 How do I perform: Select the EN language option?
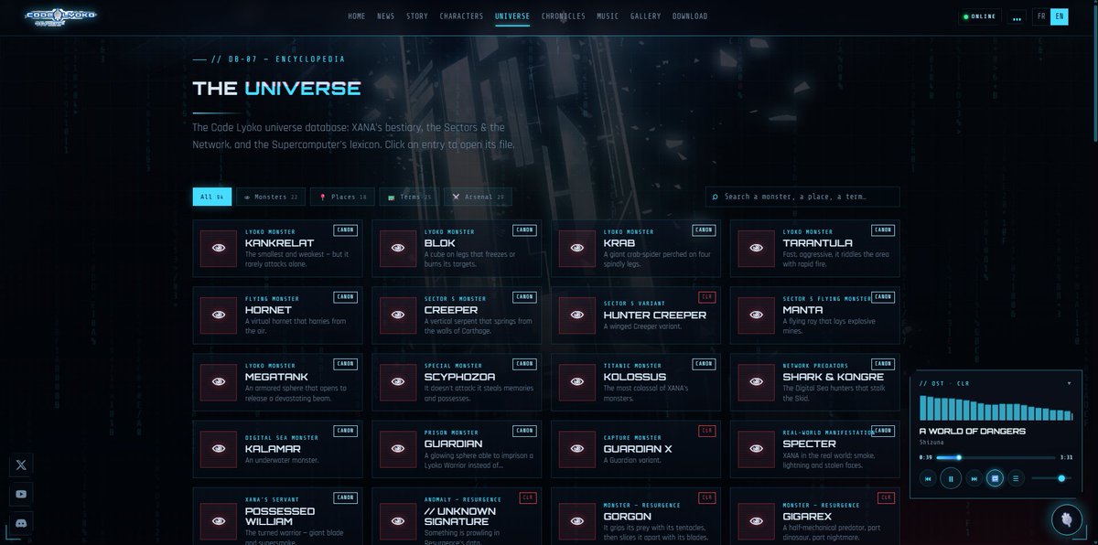click(1059, 16)
